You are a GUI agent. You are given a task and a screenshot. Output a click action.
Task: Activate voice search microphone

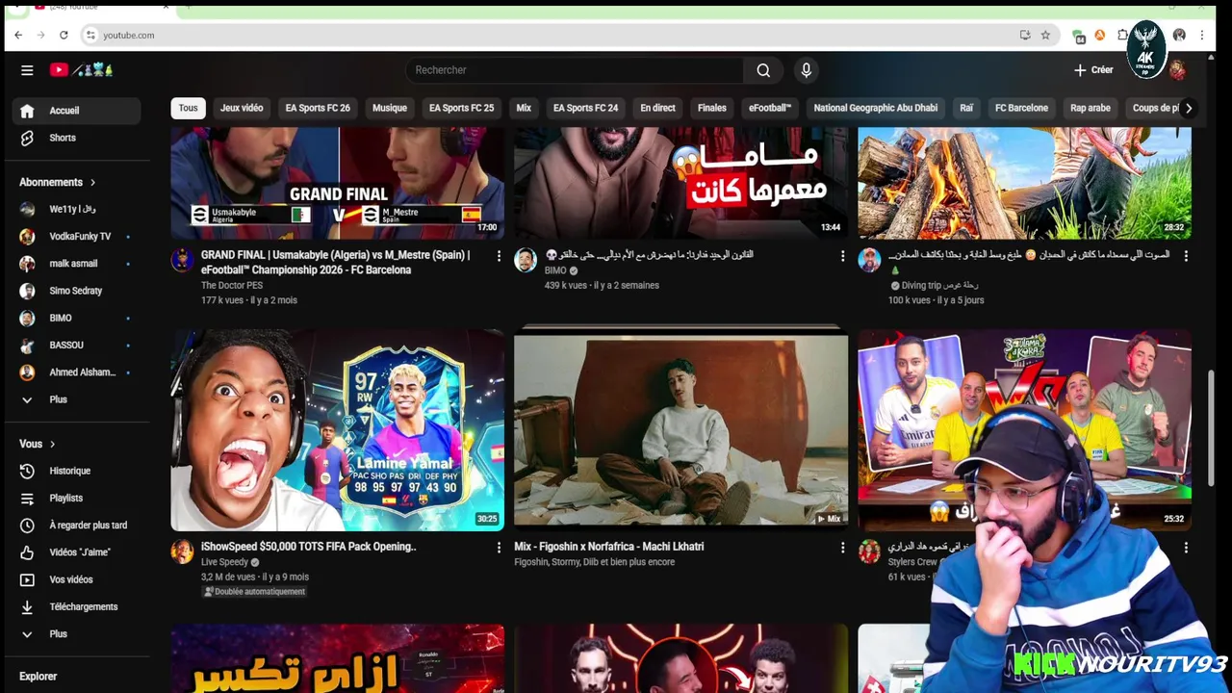(x=807, y=70)
